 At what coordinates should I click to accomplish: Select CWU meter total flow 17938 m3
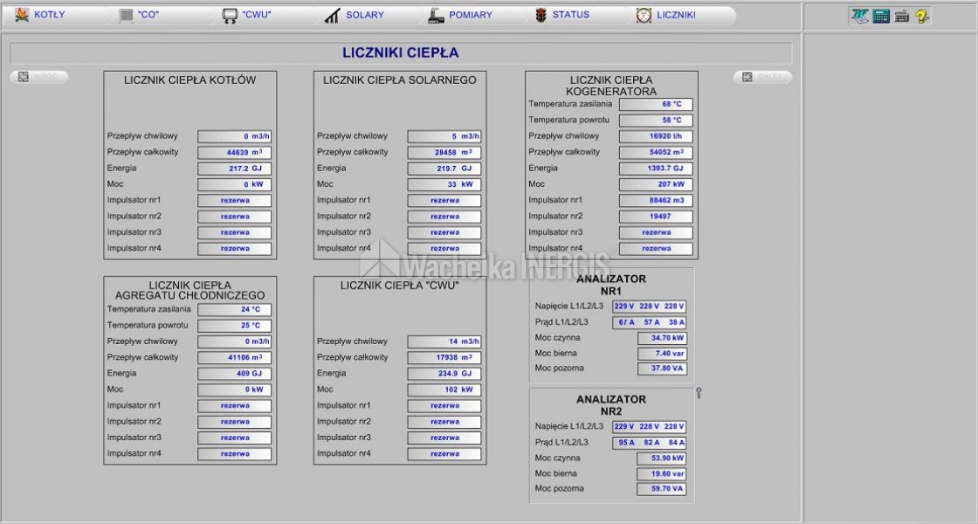tap(444, 358)
